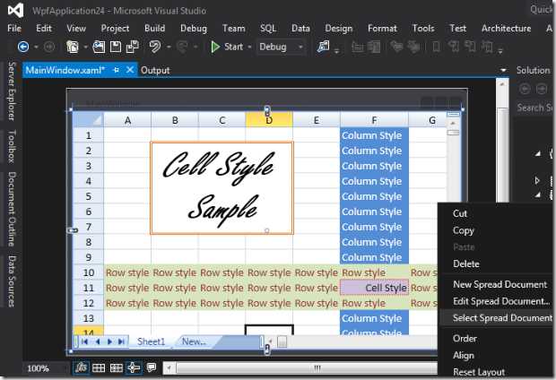Select the Sheet1 worksheet tab
The image size is (556, 380).
pos(151,341)
